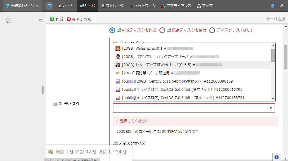The image size is (288, 161).
Task: Click the 一覧 list label in sidebar
Action: coord(39,20)
